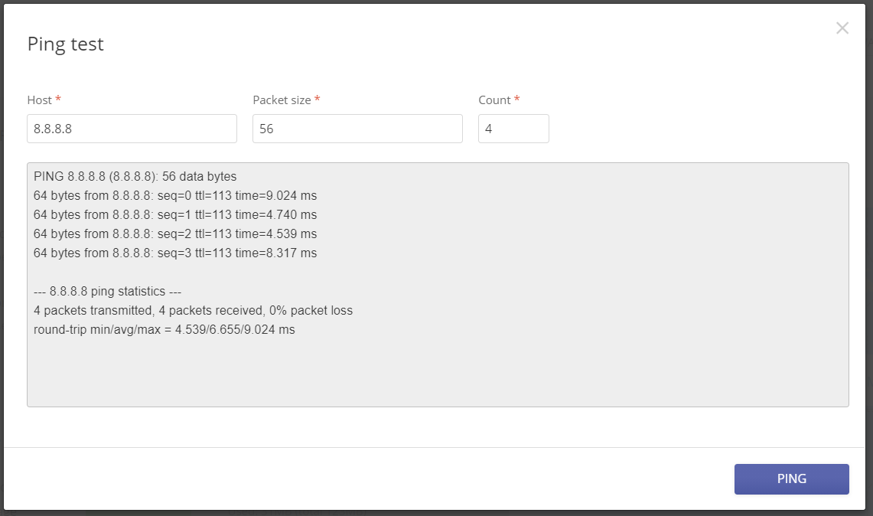Viewport: 873px width, 516px height.
Task: Close the Ping test dialog
Action: (x=842, y=28)
